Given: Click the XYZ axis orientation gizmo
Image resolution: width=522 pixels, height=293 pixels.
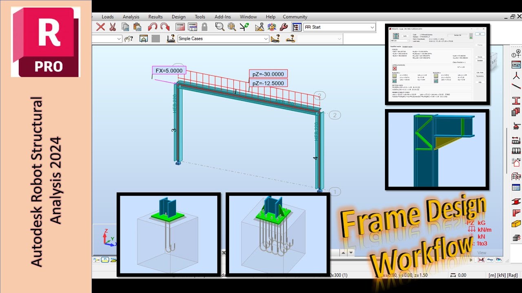Looking at the screenshot, I should 109,237.
